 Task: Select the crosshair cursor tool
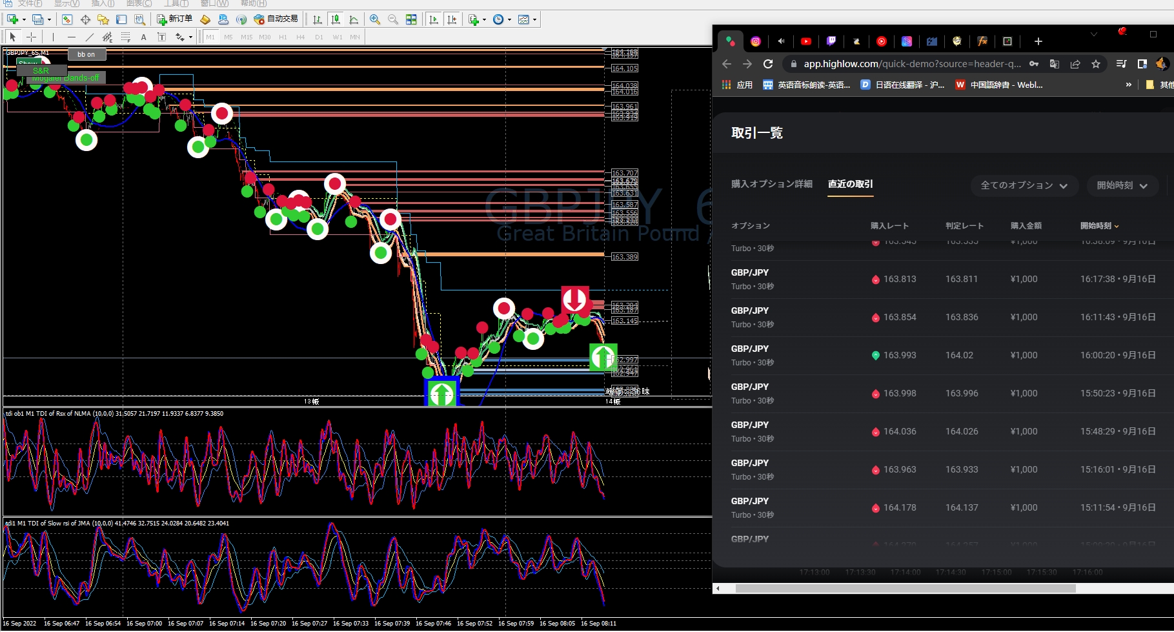coord(31,37)
